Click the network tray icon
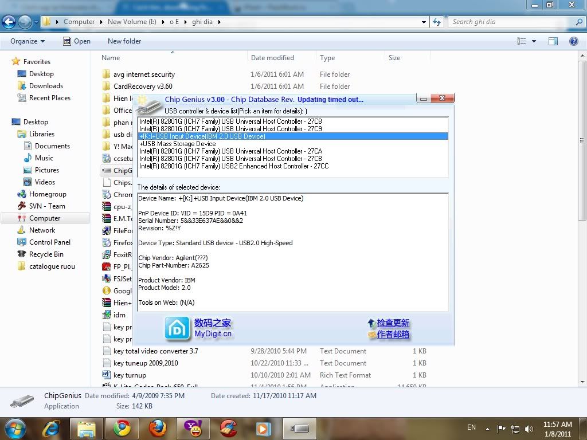The height and width of the screenshot is (440, 587). [x=515, y=429]
